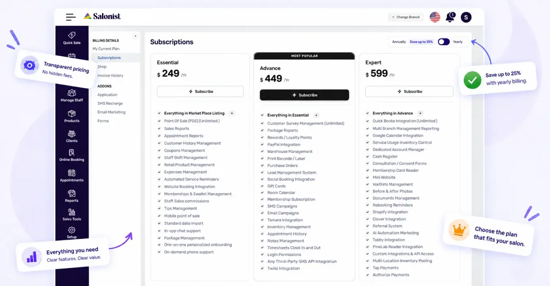
Task: Select Shop menu item
Action: pos(102,67)
